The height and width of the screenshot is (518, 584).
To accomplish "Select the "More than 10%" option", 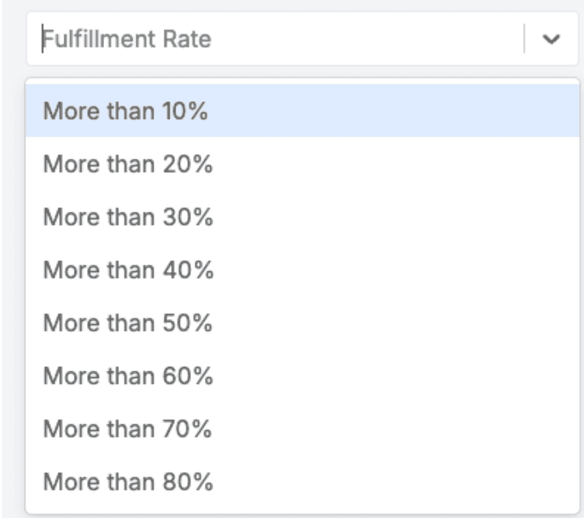I will click(125, 111).
